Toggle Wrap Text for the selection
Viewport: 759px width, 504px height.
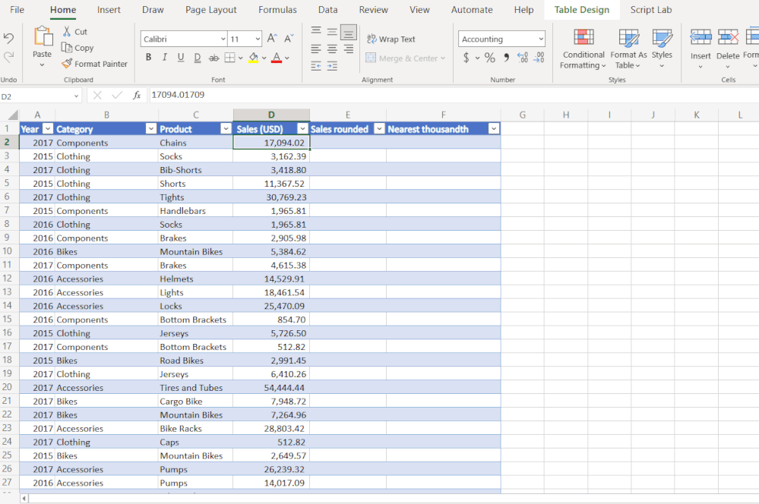391,39
